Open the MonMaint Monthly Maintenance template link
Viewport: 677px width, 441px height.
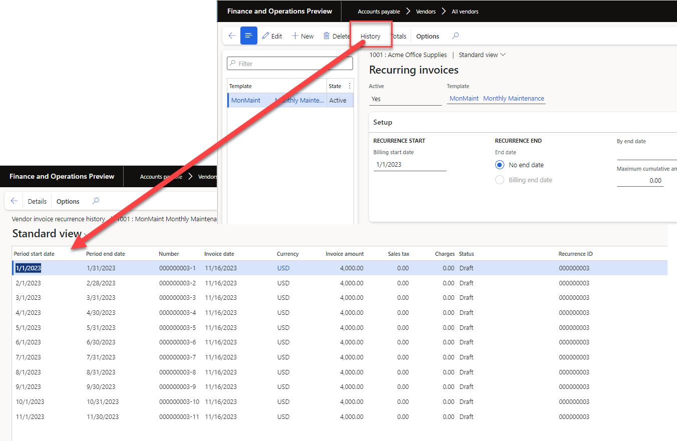click(496, 98)
